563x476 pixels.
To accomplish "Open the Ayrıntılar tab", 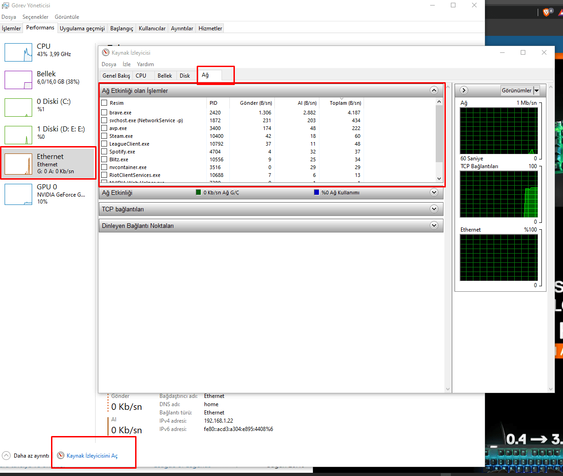I will 182,28.
